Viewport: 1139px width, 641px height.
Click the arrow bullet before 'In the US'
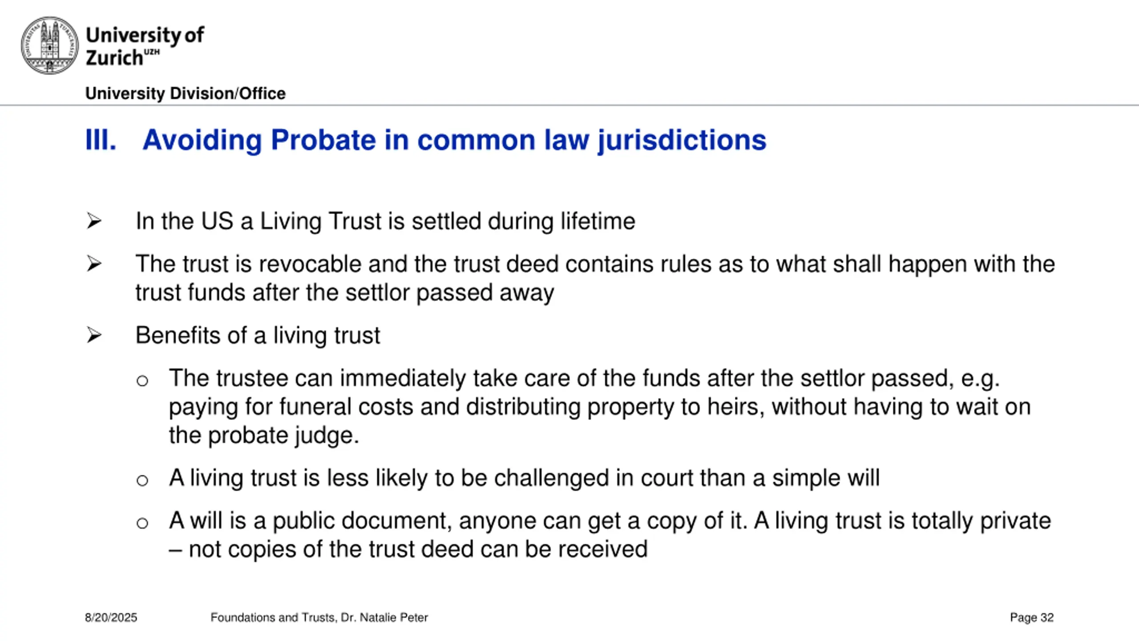coord(94,221)
